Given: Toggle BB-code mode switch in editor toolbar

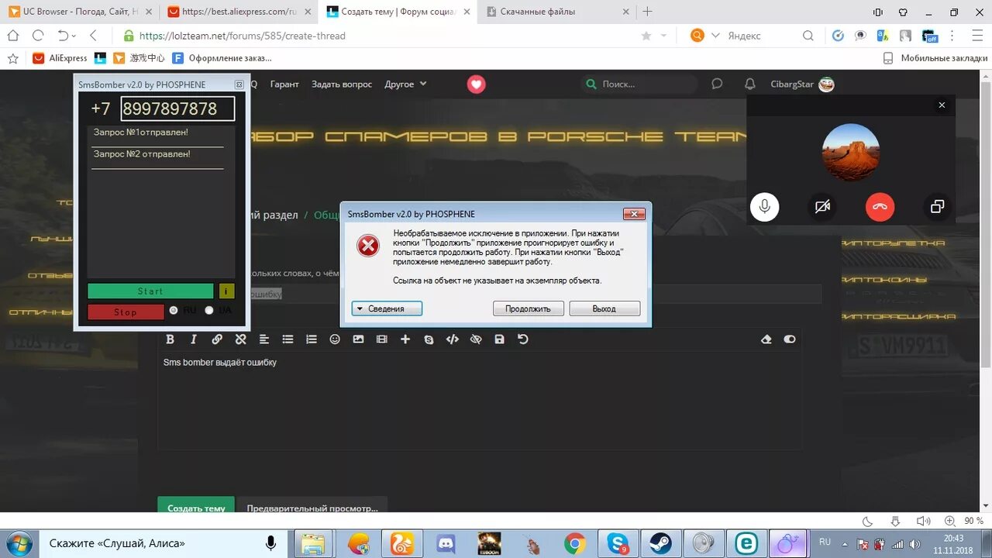Looking at the screenshot, I should tap(790, 339).
